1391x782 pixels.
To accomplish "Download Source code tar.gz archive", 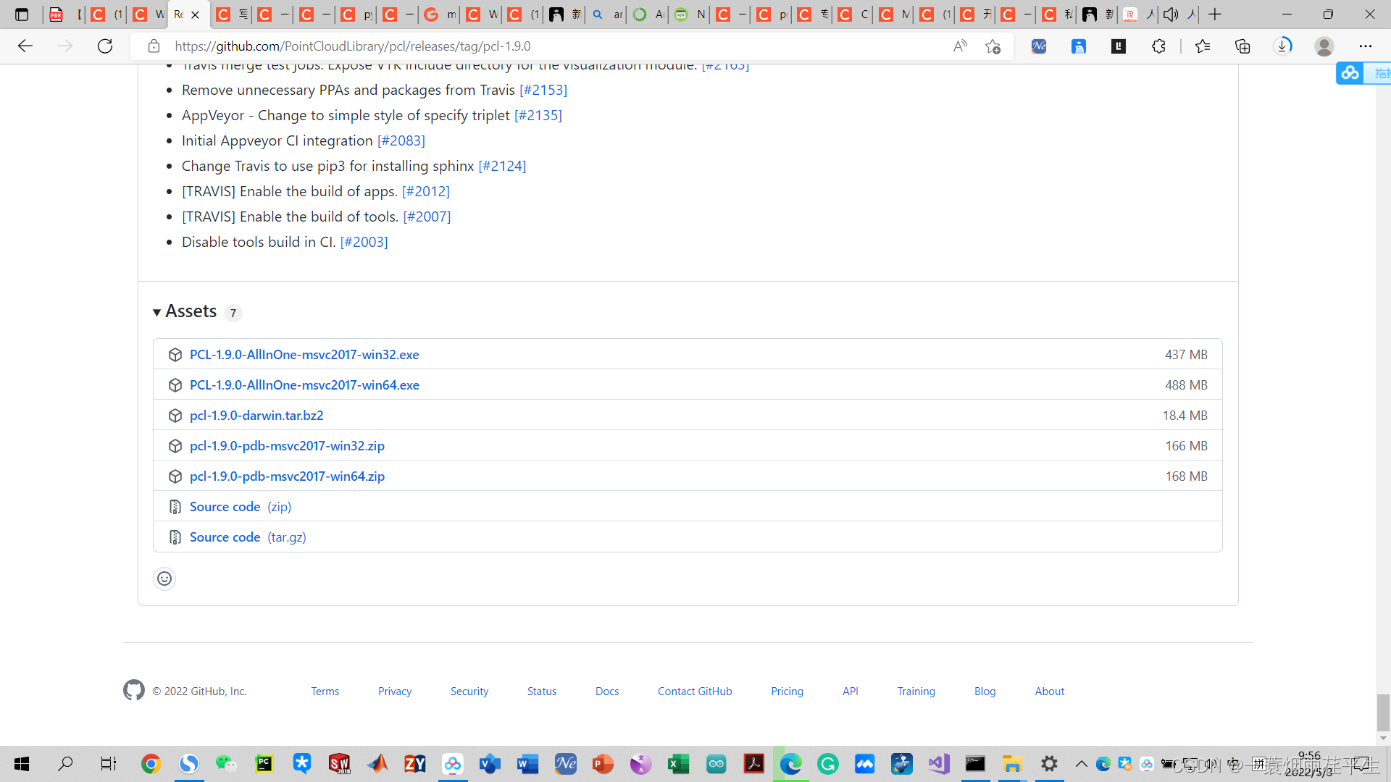I will (248, 537).
